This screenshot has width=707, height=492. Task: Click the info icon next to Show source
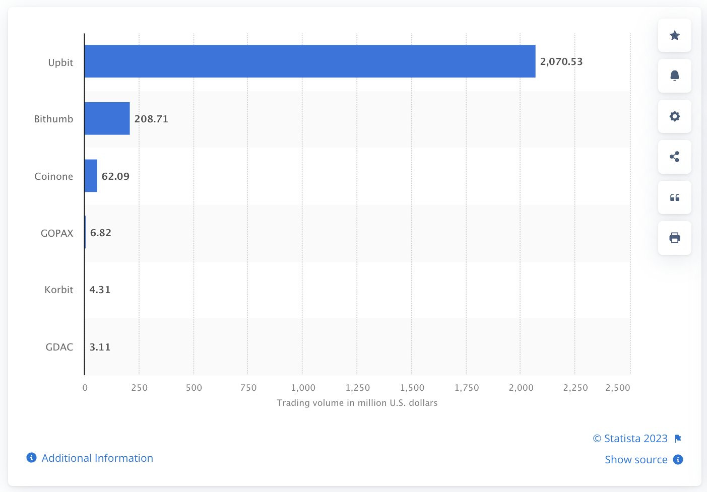point(678,459)
